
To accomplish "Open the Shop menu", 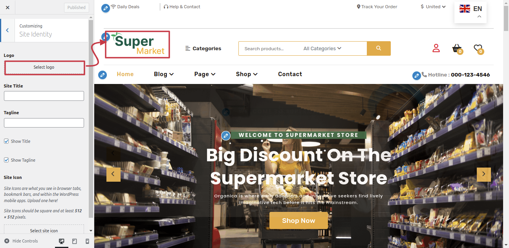I will coord(247,74).
